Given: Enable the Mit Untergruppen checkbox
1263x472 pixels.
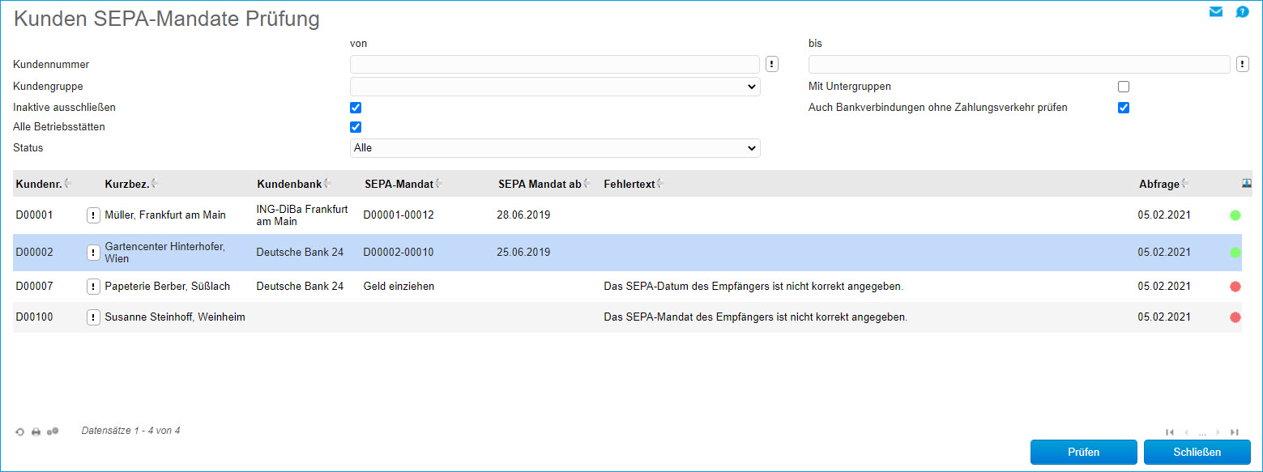Looking at the screenshot, I should pyautogui.click(x=1123, y=87).
